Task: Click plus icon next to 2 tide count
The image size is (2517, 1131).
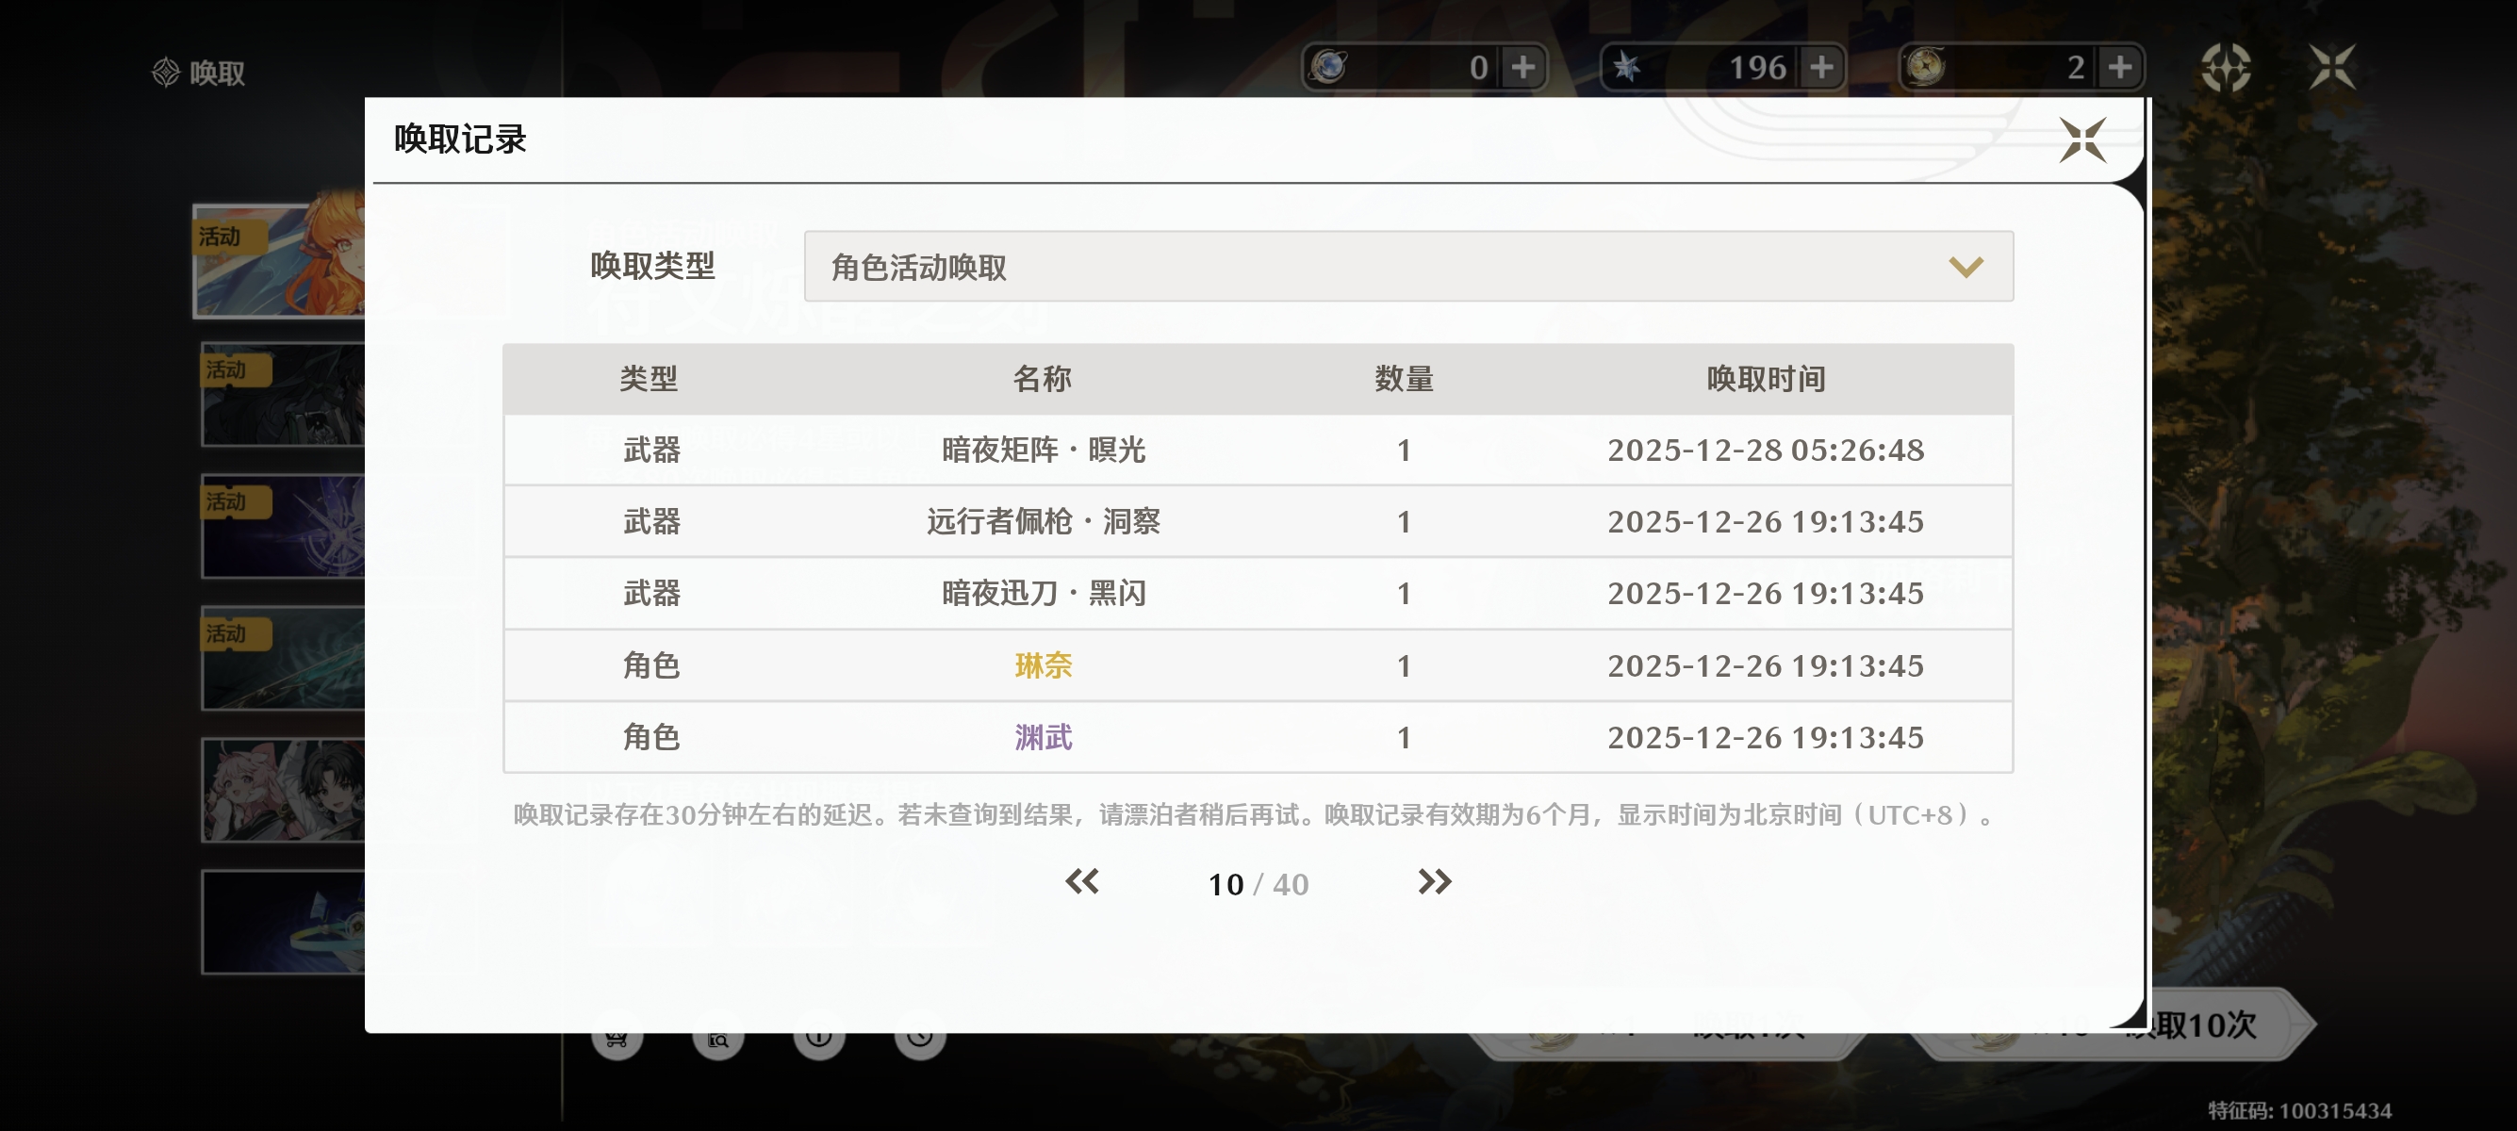Action: point(2119,68)
